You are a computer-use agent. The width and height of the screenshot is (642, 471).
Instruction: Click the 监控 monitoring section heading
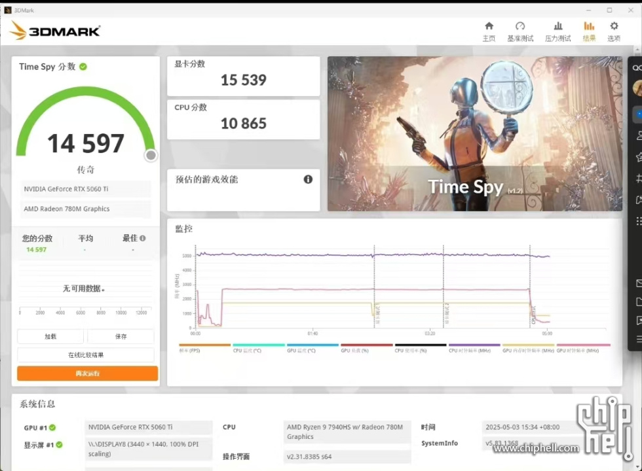[x=184, y=229]
